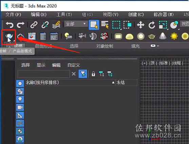The height and width of the screenshot is (144, 189).
Task: Activate the Select Object tool
Action: 94,25
